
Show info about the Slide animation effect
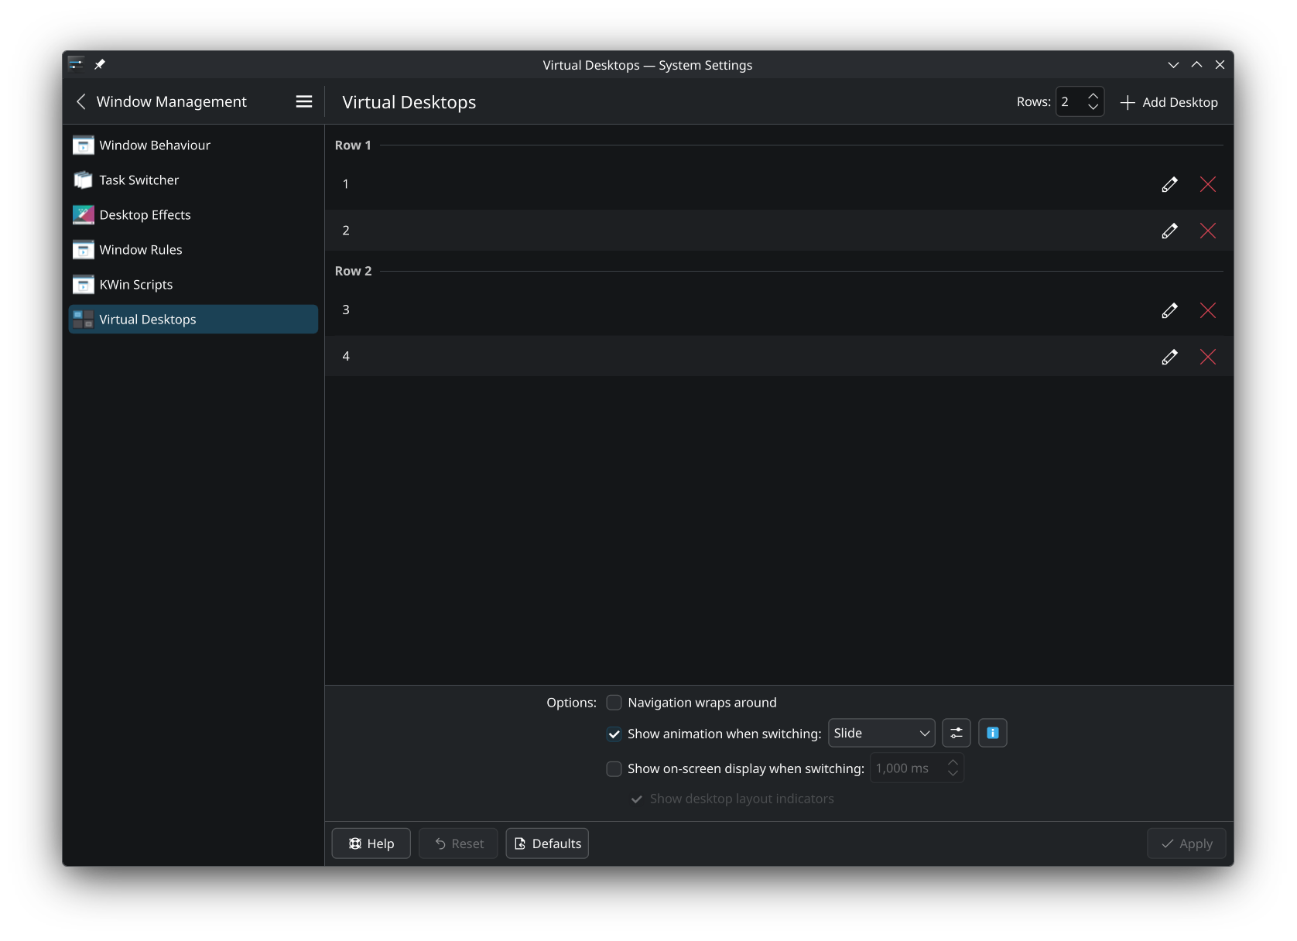click(x=993, y=733)
